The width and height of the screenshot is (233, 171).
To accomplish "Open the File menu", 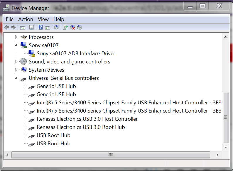I will pyautogui.click(x=10, y=19).
